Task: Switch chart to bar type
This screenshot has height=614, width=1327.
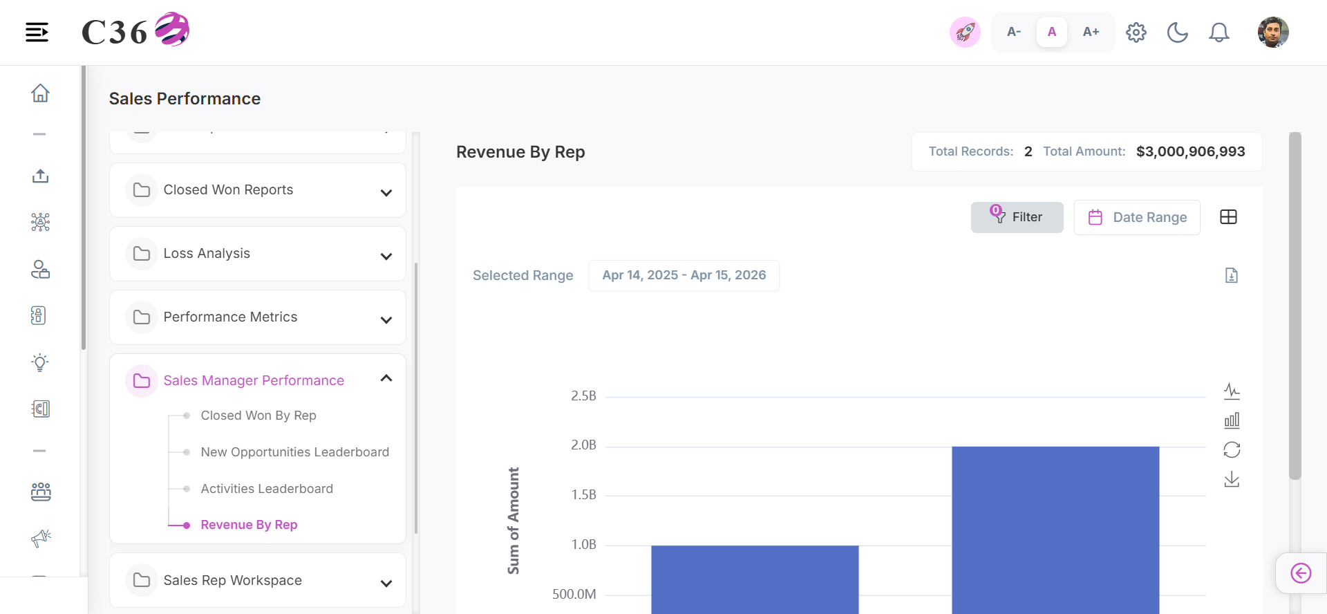Action: tap(1232, 420)
